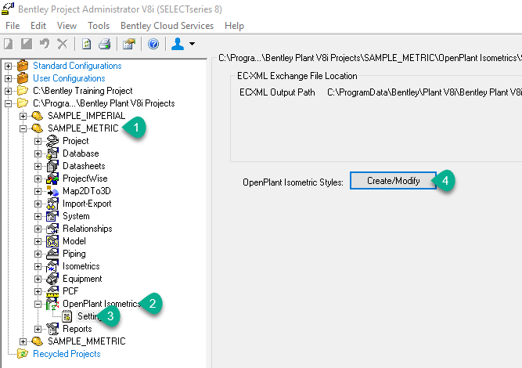
Task: Click the ECXML Output Path value field
Action: point(424,92)
